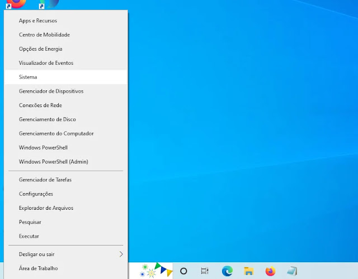Launch Firefox from the taskbar
Viewport: 358px width, 279px height.
tap(271, 271)
